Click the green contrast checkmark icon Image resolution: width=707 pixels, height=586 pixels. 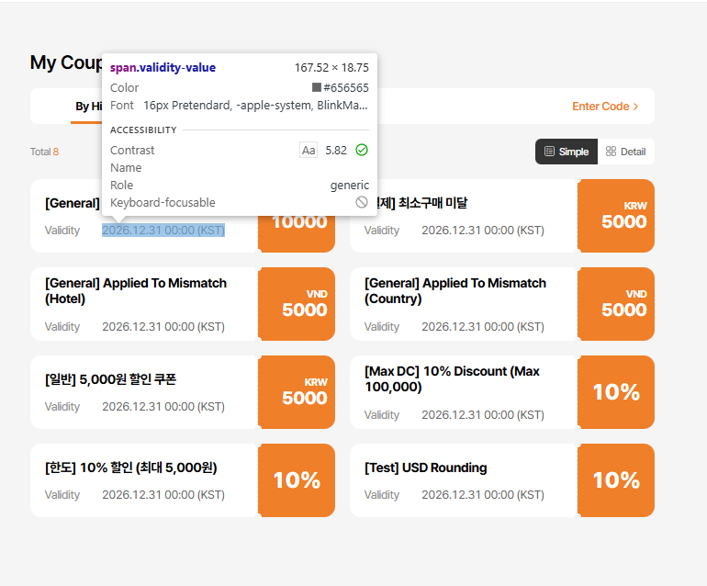[x=362, y=150]
